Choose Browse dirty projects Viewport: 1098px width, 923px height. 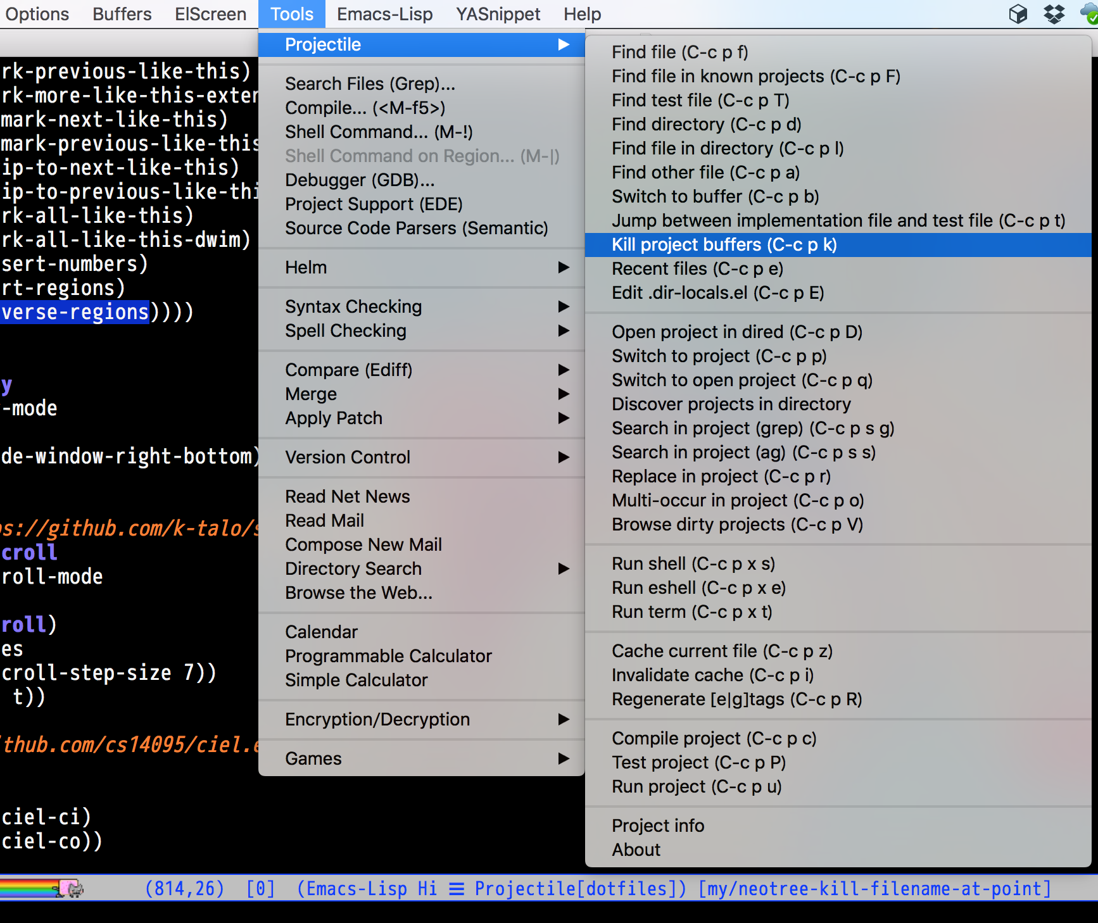(x=838, y=524)
